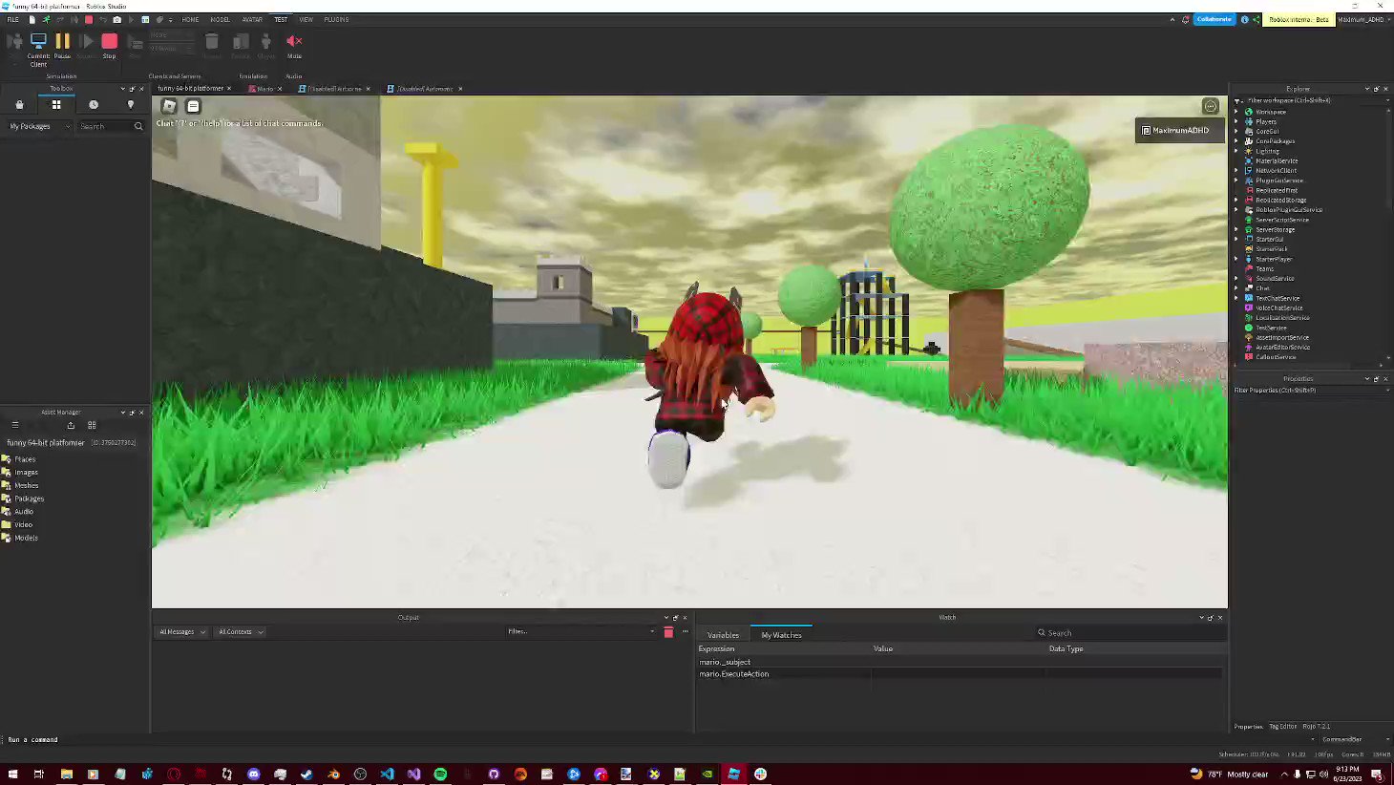Select the Toolbox Inventory grid tab icon

pyautogui.click(x=56, y=104)
